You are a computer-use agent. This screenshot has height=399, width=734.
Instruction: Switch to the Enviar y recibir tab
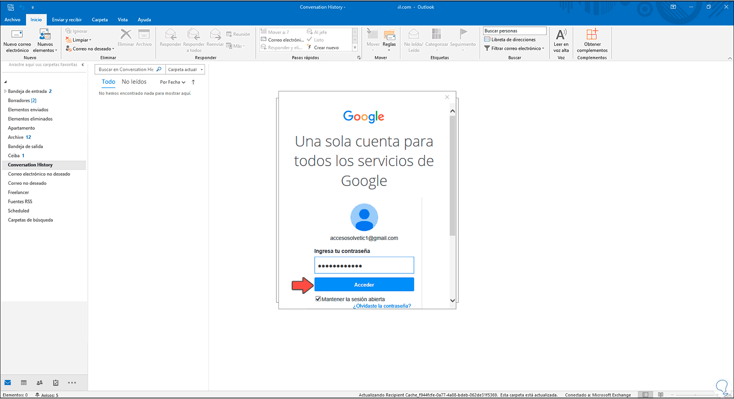(67, 20)
